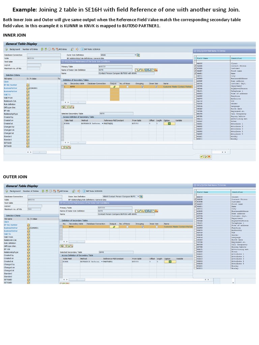
Task: Click icon next to Outer Join Definition dropdown, INNER JOIN
Action: (138, 55)
